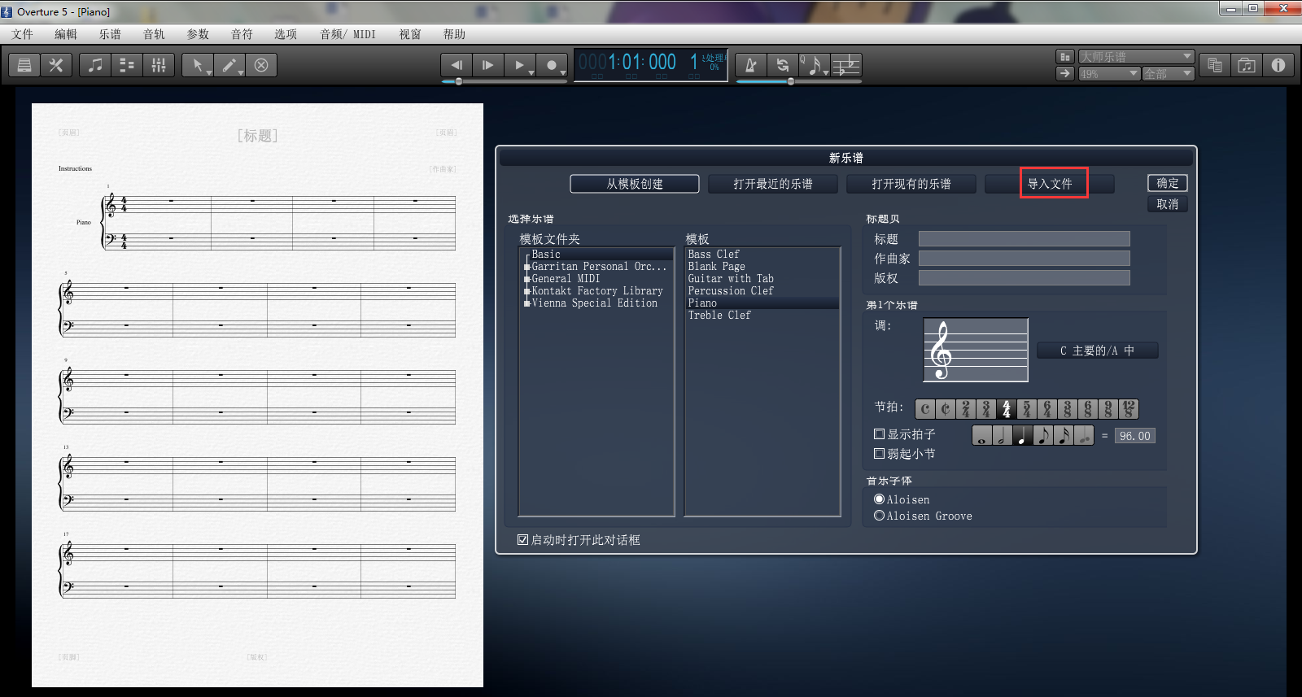Click the pages copy icon in toolbar

1215,65
